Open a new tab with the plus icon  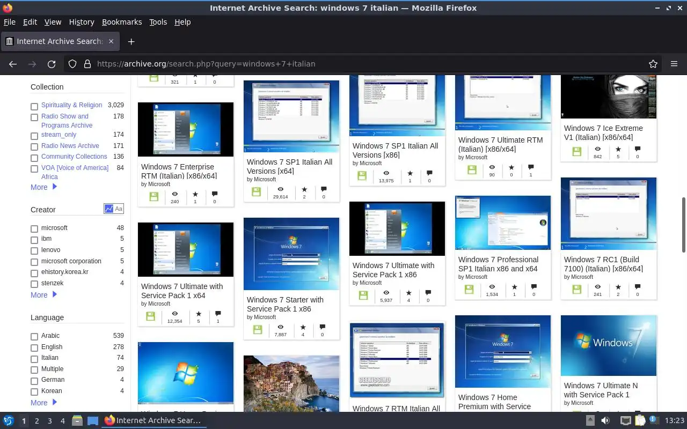[x=131, y=41]
